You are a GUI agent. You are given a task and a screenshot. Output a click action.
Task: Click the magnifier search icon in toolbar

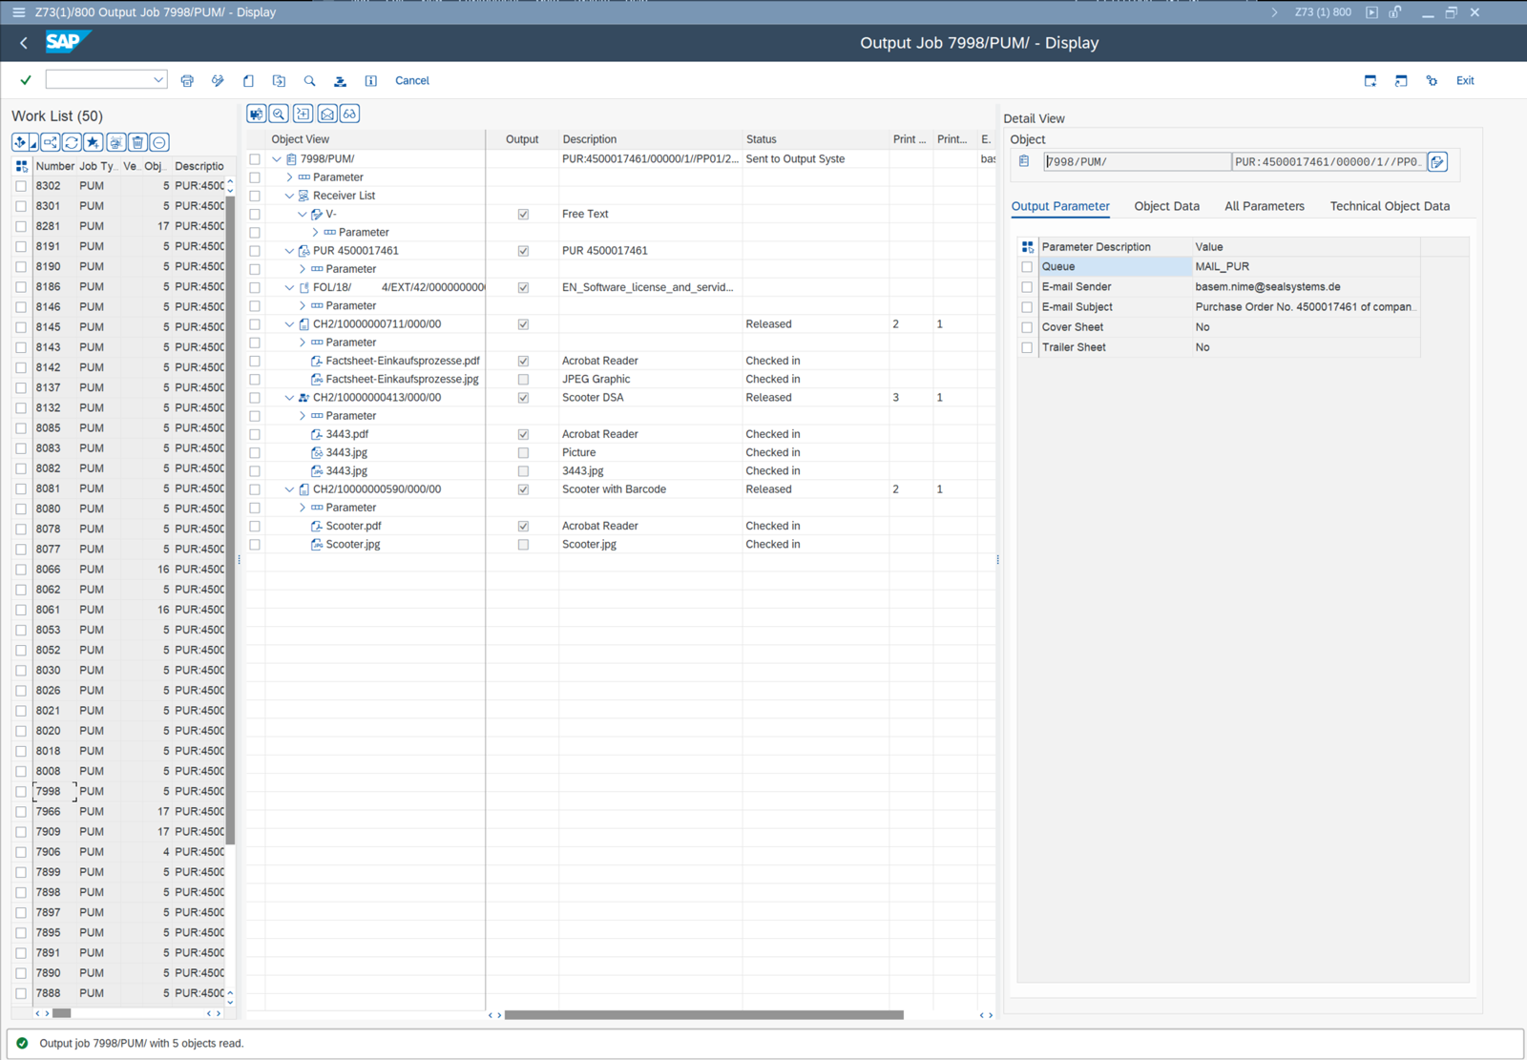309,81
